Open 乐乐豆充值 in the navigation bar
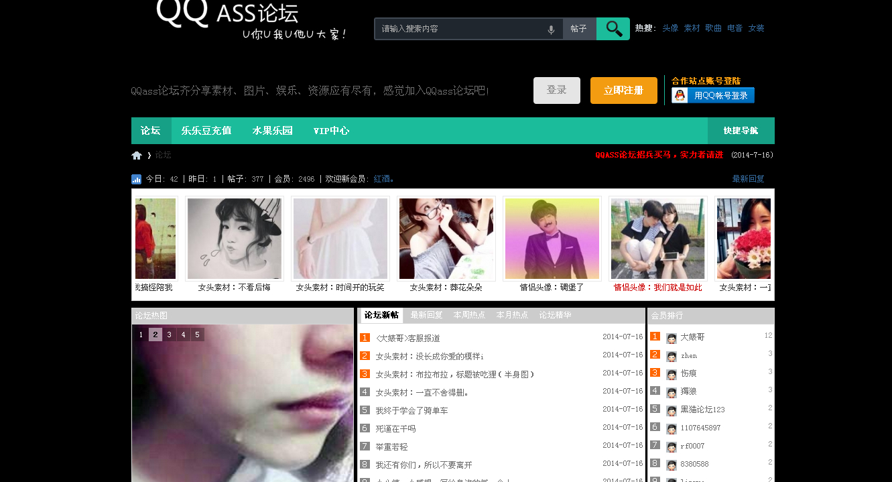This screenshot has width=892, height=482. point(206,131)
